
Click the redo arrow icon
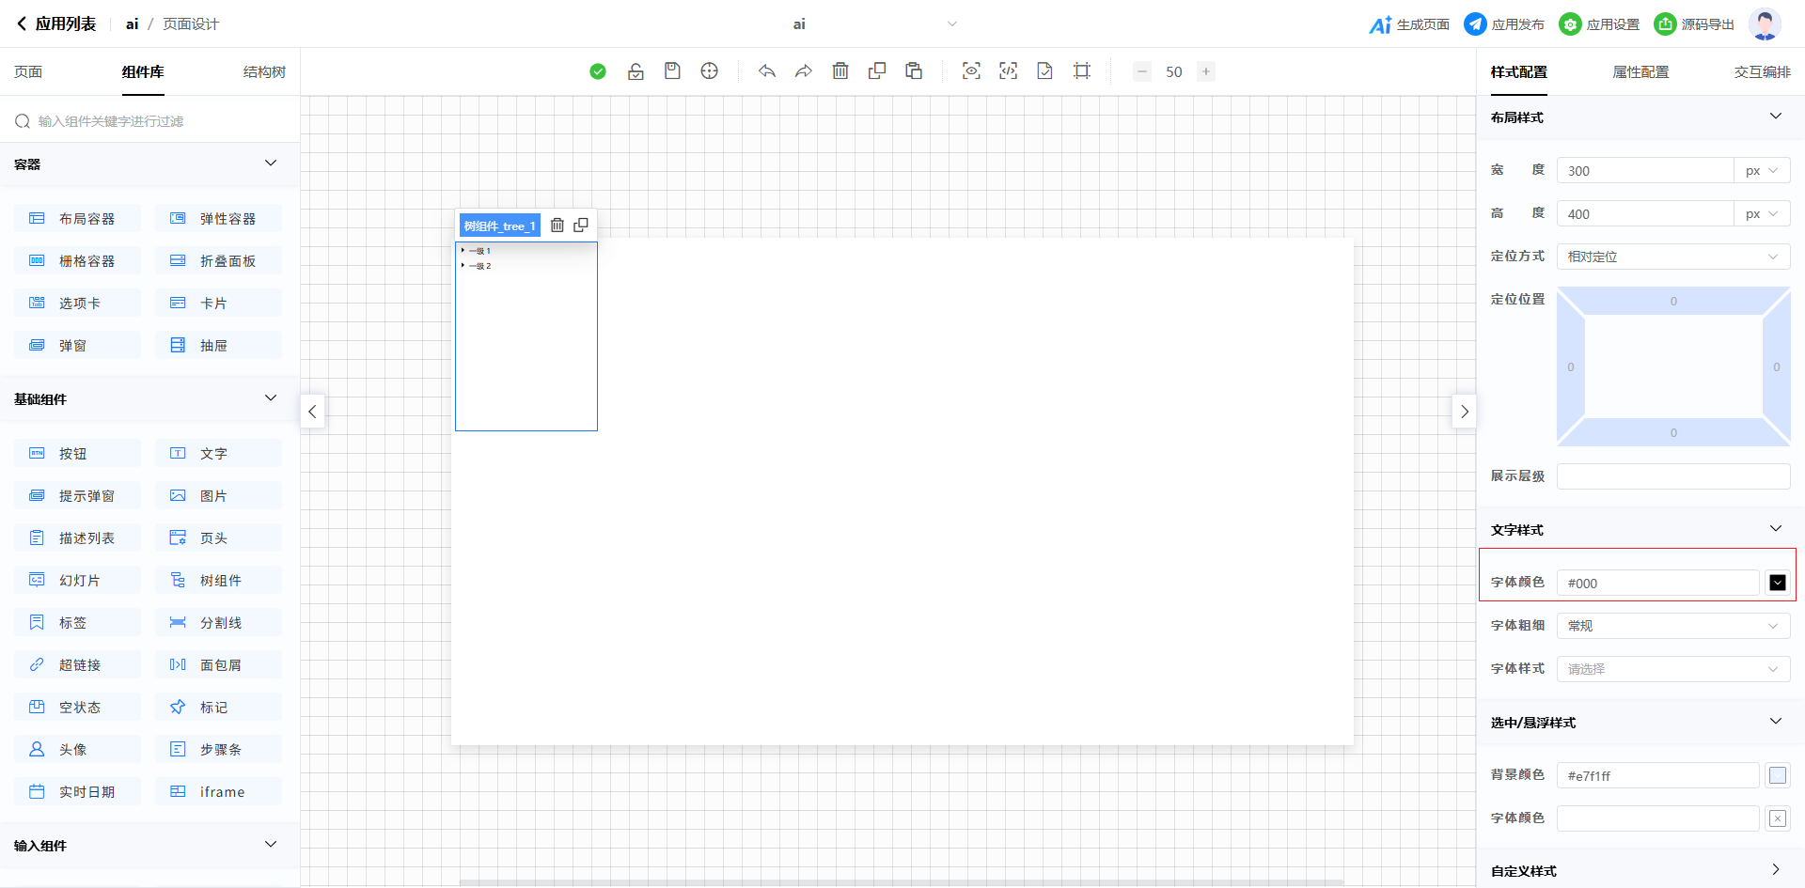(804, 71)
